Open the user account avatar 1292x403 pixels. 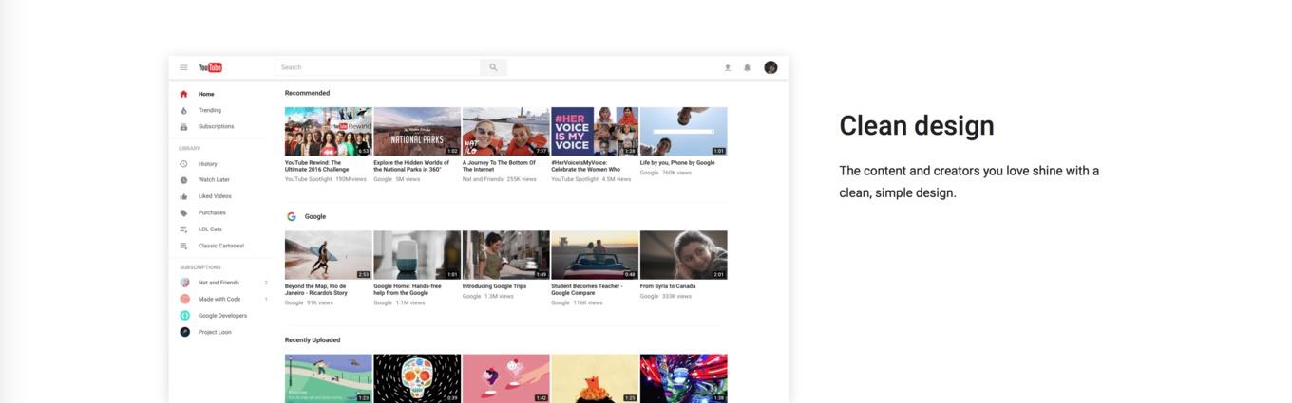(770, 67)
